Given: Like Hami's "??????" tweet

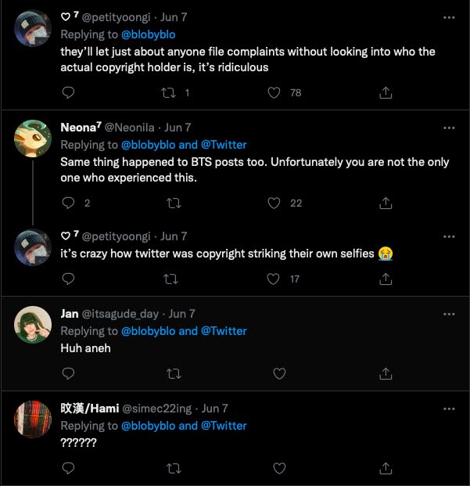Looking at the screenshot, I should tap(274, 468).
